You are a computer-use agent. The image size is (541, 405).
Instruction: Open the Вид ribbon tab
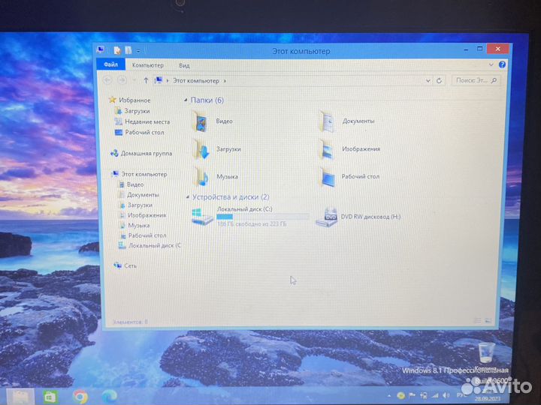184,65
